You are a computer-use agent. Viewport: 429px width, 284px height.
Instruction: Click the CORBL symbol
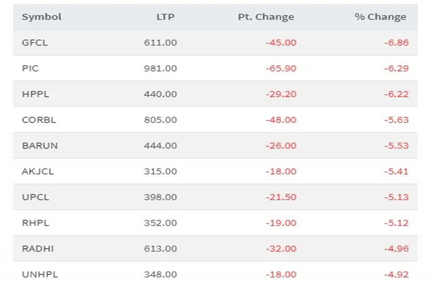[x=39, y=120]
